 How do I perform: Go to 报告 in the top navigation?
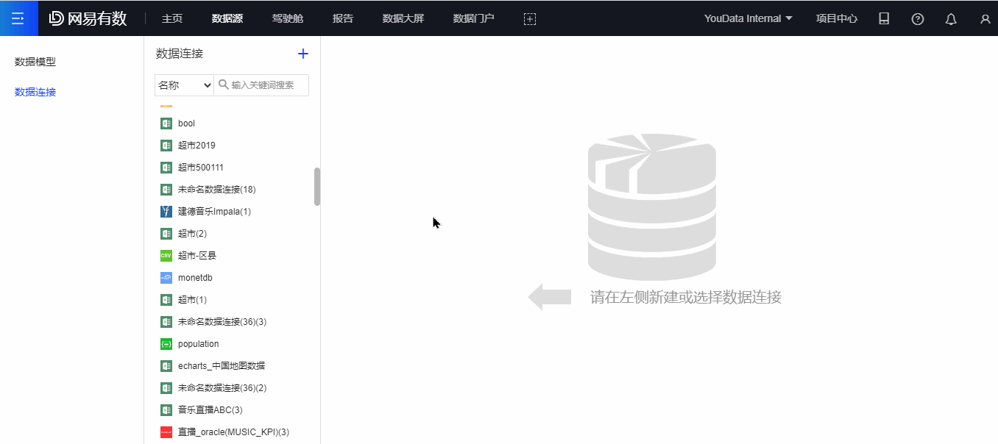click(342, 18)
